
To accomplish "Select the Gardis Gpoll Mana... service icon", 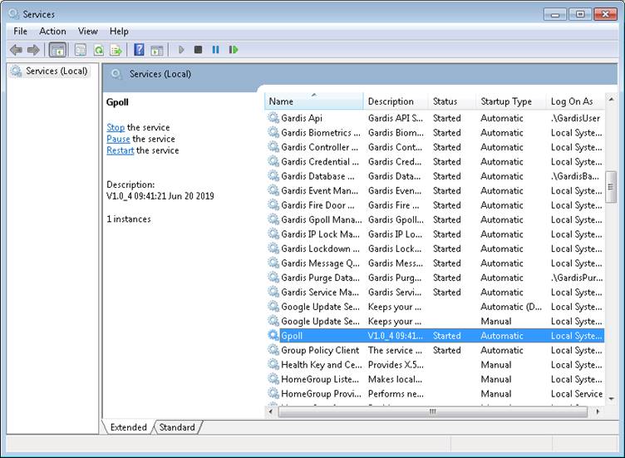I will [273, 219].
